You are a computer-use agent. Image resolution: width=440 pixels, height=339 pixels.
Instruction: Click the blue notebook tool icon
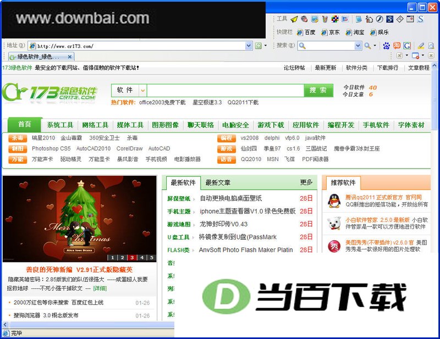[359, 19]
